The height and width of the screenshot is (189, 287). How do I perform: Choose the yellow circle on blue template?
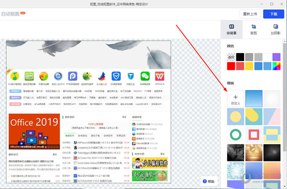[x=235, y=117]
